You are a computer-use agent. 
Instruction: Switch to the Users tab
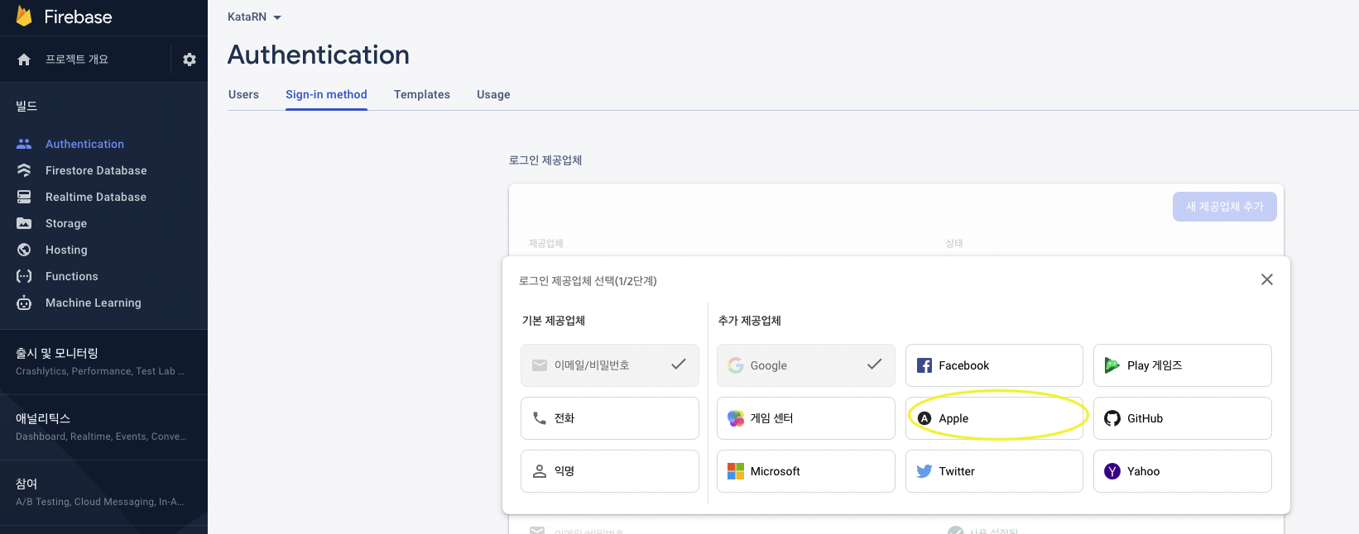pyautogui.click(x=243, y=94)
